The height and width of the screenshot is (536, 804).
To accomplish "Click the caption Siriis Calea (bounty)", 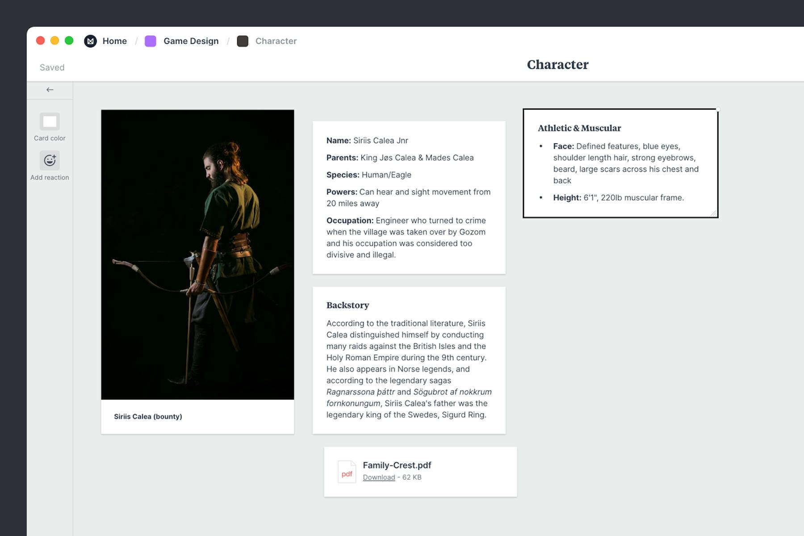I will [148, 416].
